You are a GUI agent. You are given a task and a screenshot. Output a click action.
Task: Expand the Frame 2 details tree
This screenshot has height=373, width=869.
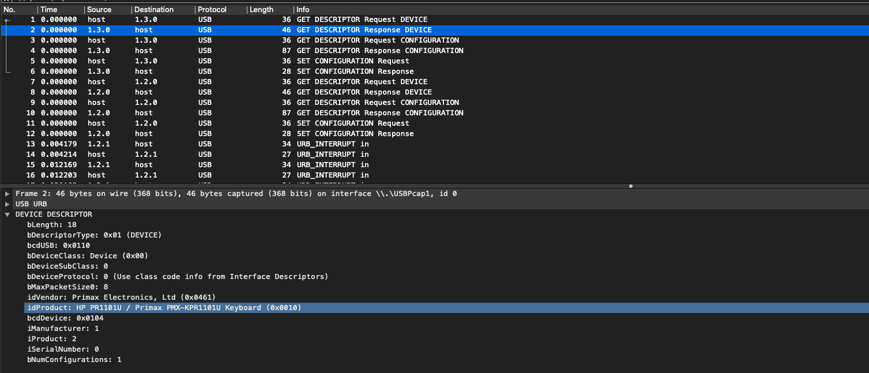coord(7,194)
